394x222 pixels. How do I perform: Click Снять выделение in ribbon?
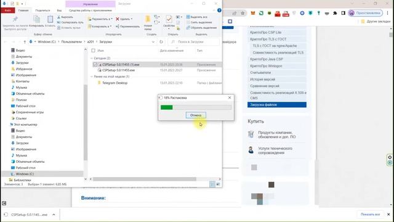click(x=199, y=22)
